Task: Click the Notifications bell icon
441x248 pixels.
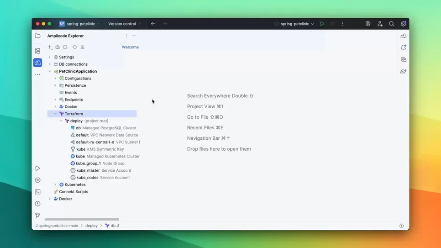Action: point(403,47)
